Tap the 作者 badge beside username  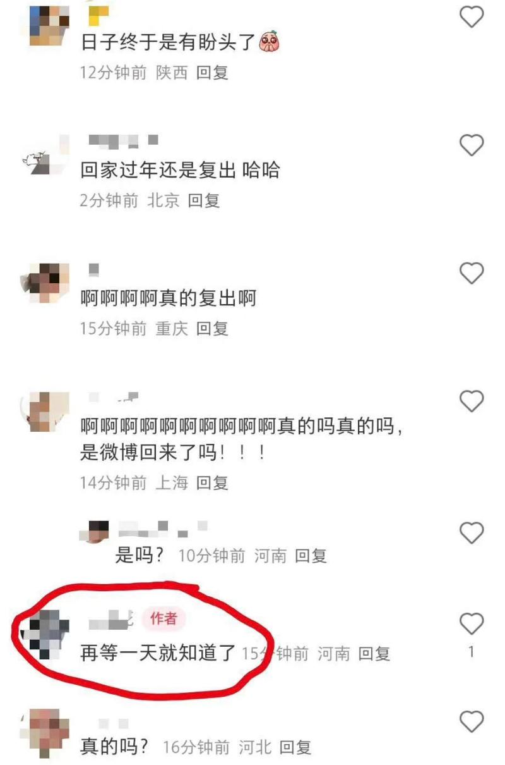(163, 618)
